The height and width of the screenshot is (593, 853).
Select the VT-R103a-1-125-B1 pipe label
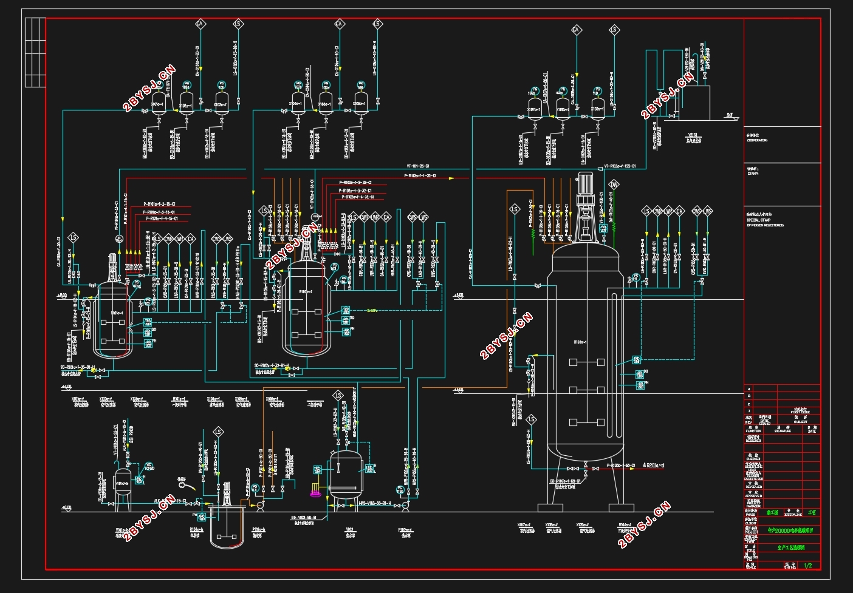click(621, 166)
